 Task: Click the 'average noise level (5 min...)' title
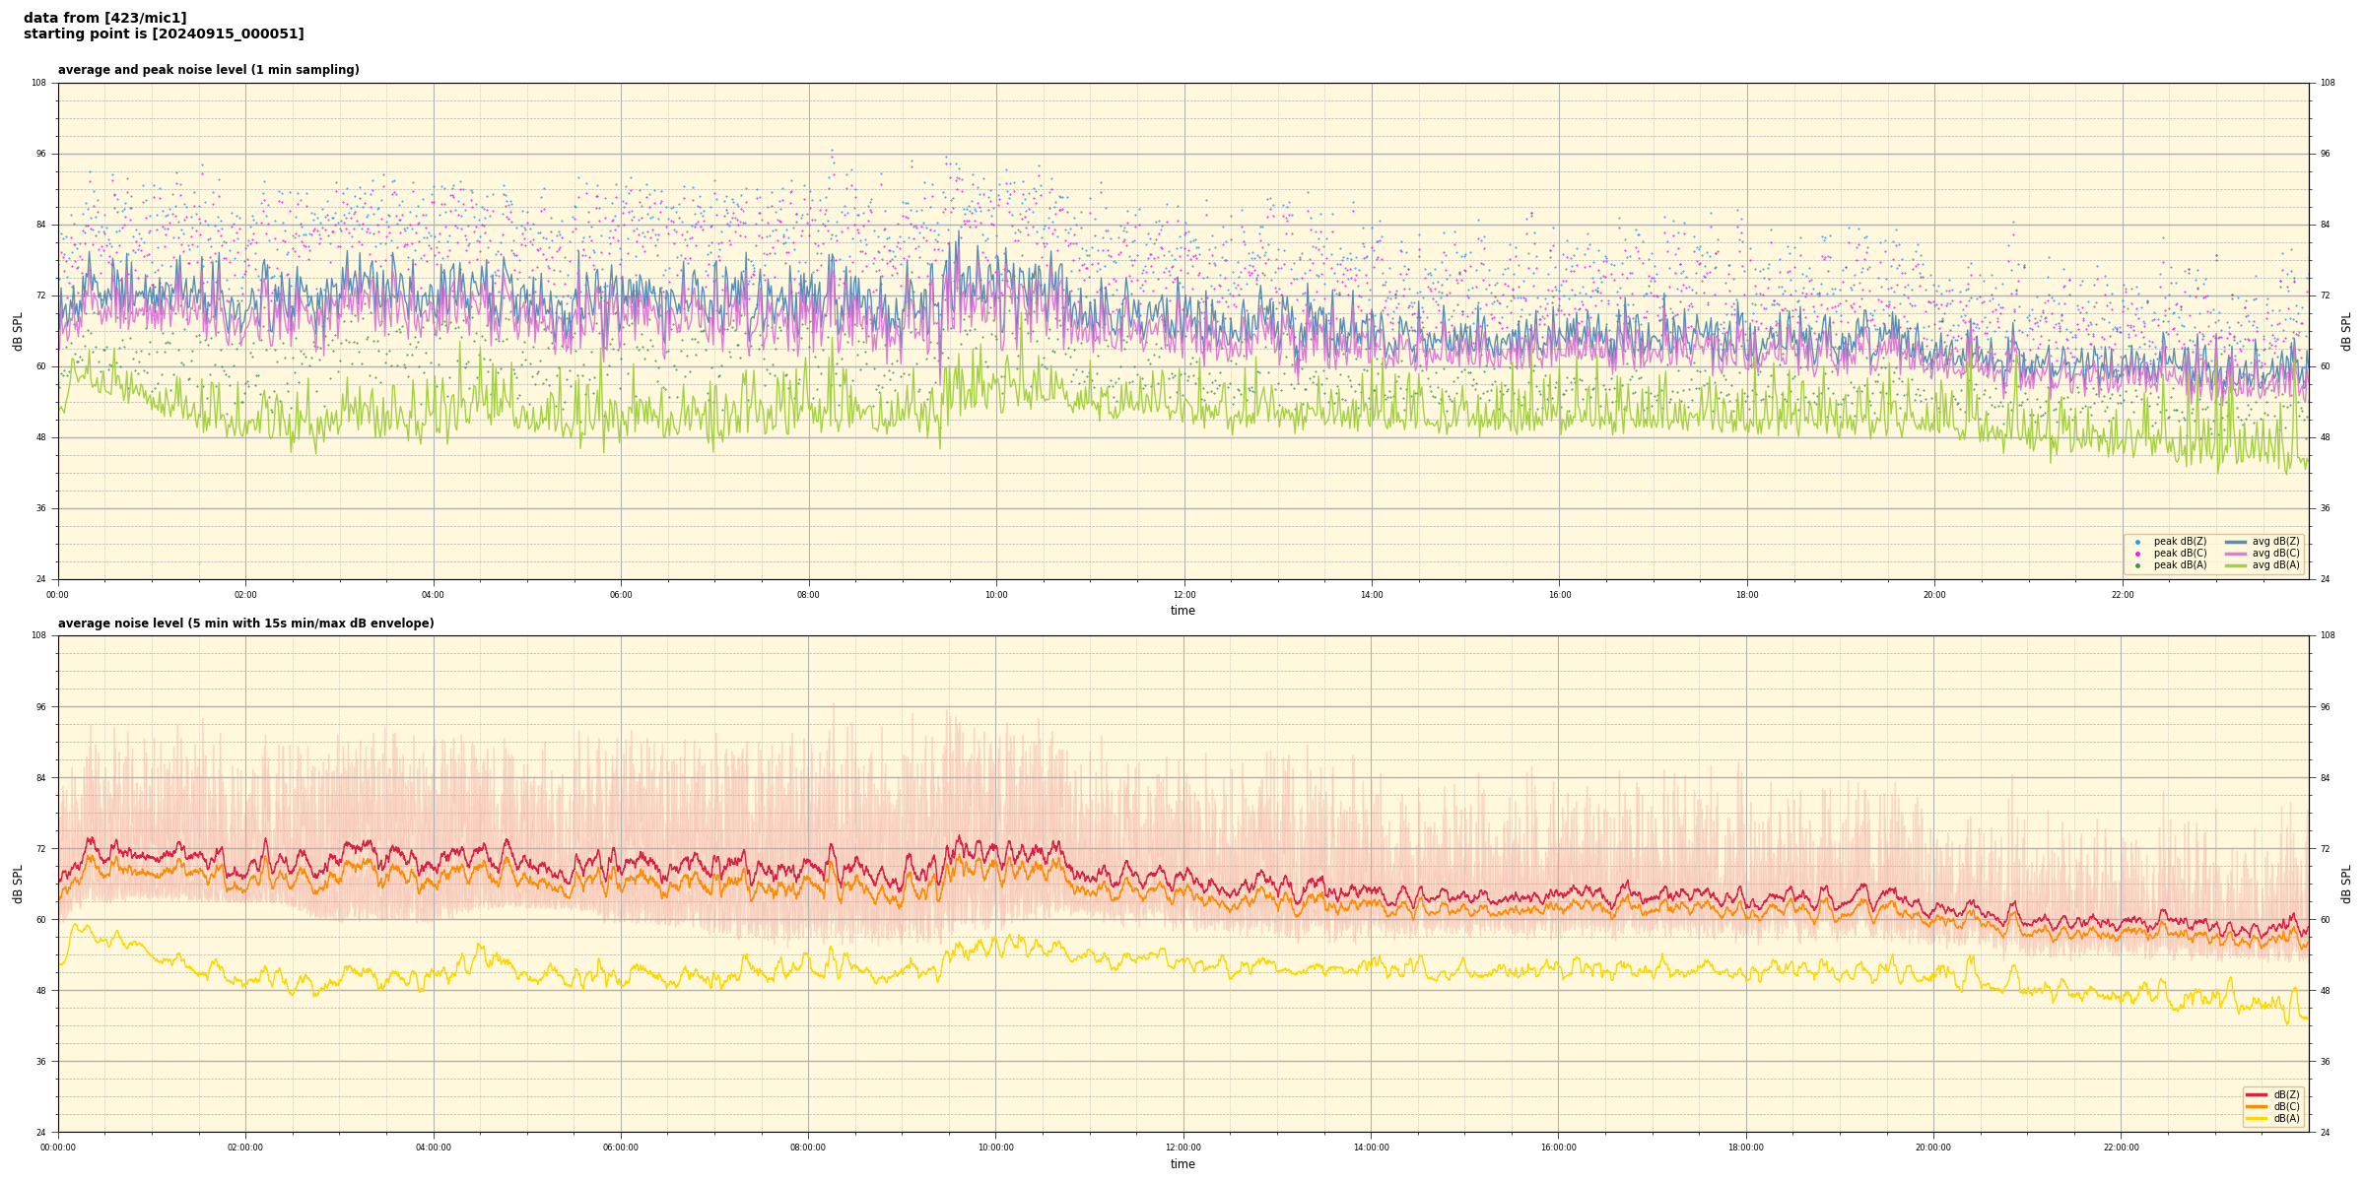click(x=245, y=624)
